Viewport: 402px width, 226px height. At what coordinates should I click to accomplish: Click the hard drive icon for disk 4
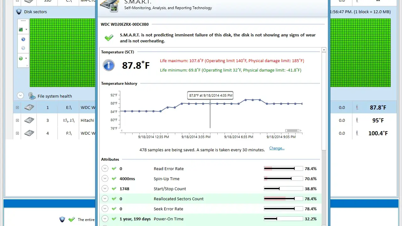(x=29, y=133)
